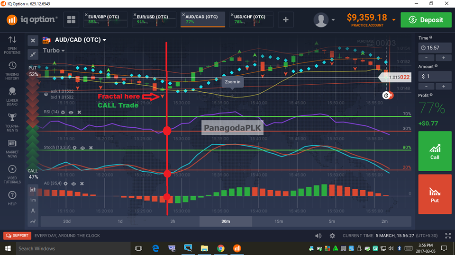Open Tournaments from sidebar

pos(12,122)
